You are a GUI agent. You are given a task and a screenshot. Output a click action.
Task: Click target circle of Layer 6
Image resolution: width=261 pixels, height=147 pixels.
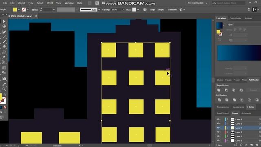point(260,119)
